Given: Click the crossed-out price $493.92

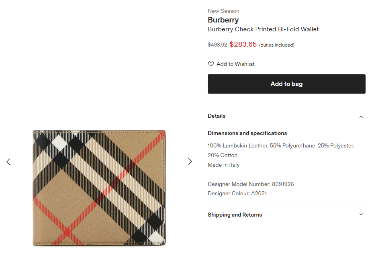Looking at the screenshot, I should (x=217, y=45).
